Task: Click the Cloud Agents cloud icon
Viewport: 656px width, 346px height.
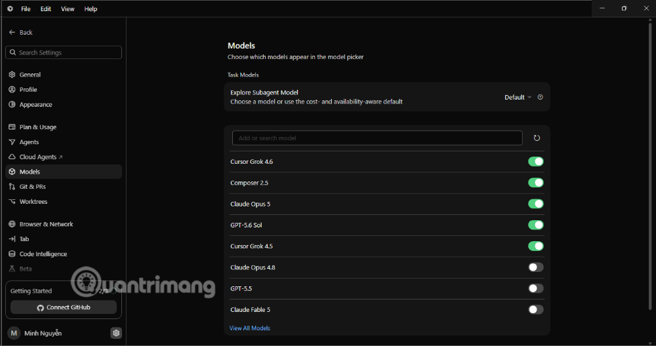Action: [12, 157]
